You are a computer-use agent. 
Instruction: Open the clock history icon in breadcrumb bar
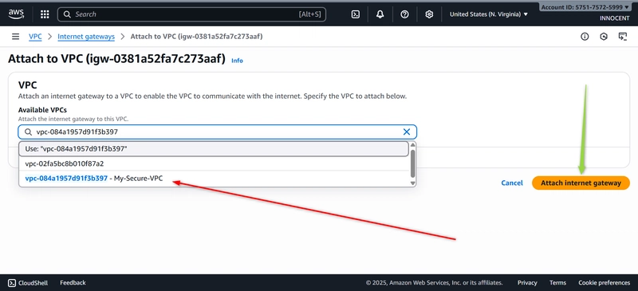(604, 37)
